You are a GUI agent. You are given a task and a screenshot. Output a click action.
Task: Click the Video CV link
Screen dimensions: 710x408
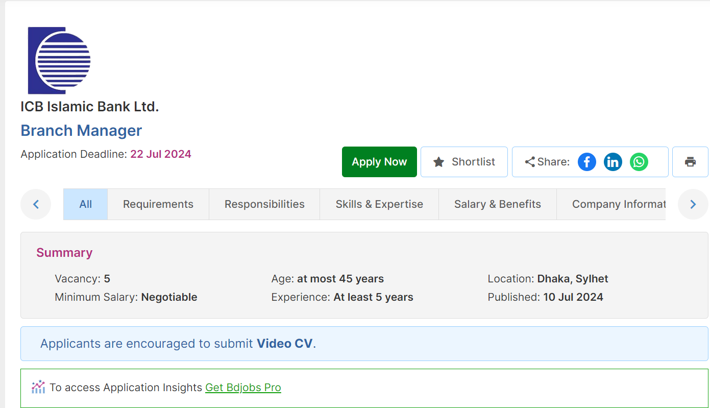click(x=284, y=344)
